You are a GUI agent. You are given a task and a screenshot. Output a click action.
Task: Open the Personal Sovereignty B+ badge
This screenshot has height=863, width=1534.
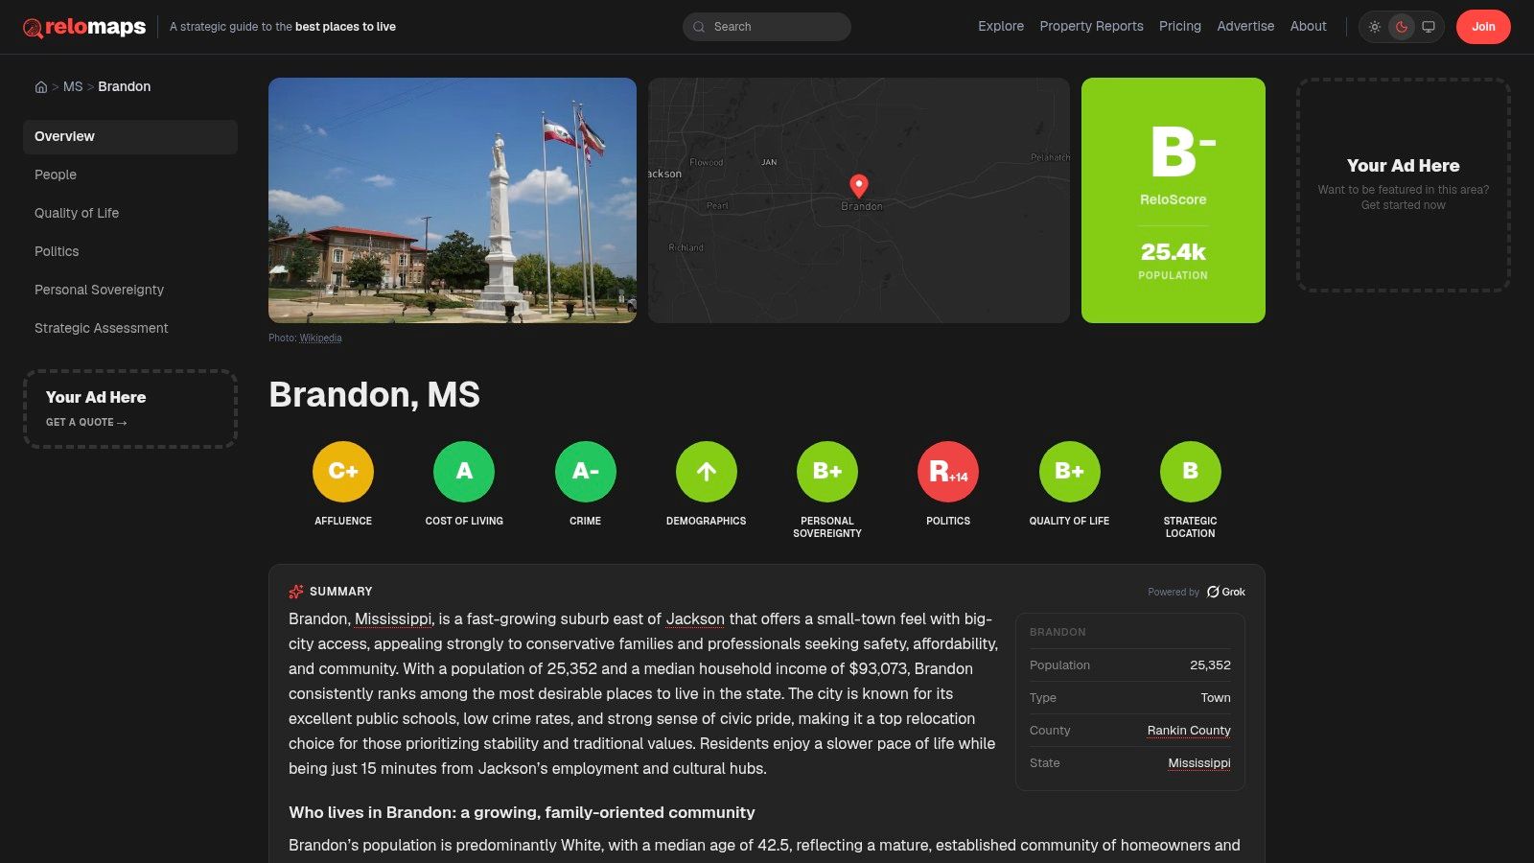[x=827, y=472]
